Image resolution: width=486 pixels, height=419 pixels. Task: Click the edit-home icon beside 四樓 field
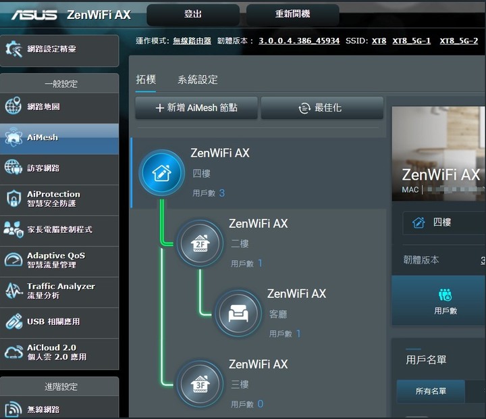pyautogui.click(x=418, y=222)
